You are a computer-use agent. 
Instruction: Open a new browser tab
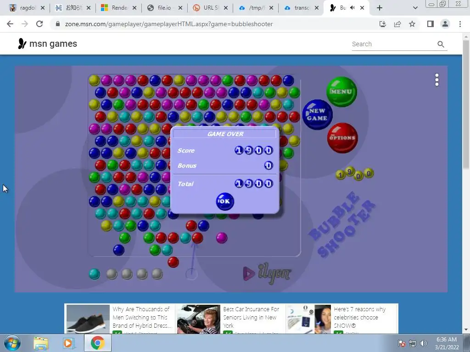point(380,8)
